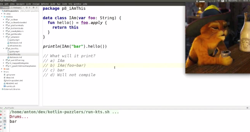Select the run-kts.sh file
250x132 pixels.
click(x=11, y=86)
